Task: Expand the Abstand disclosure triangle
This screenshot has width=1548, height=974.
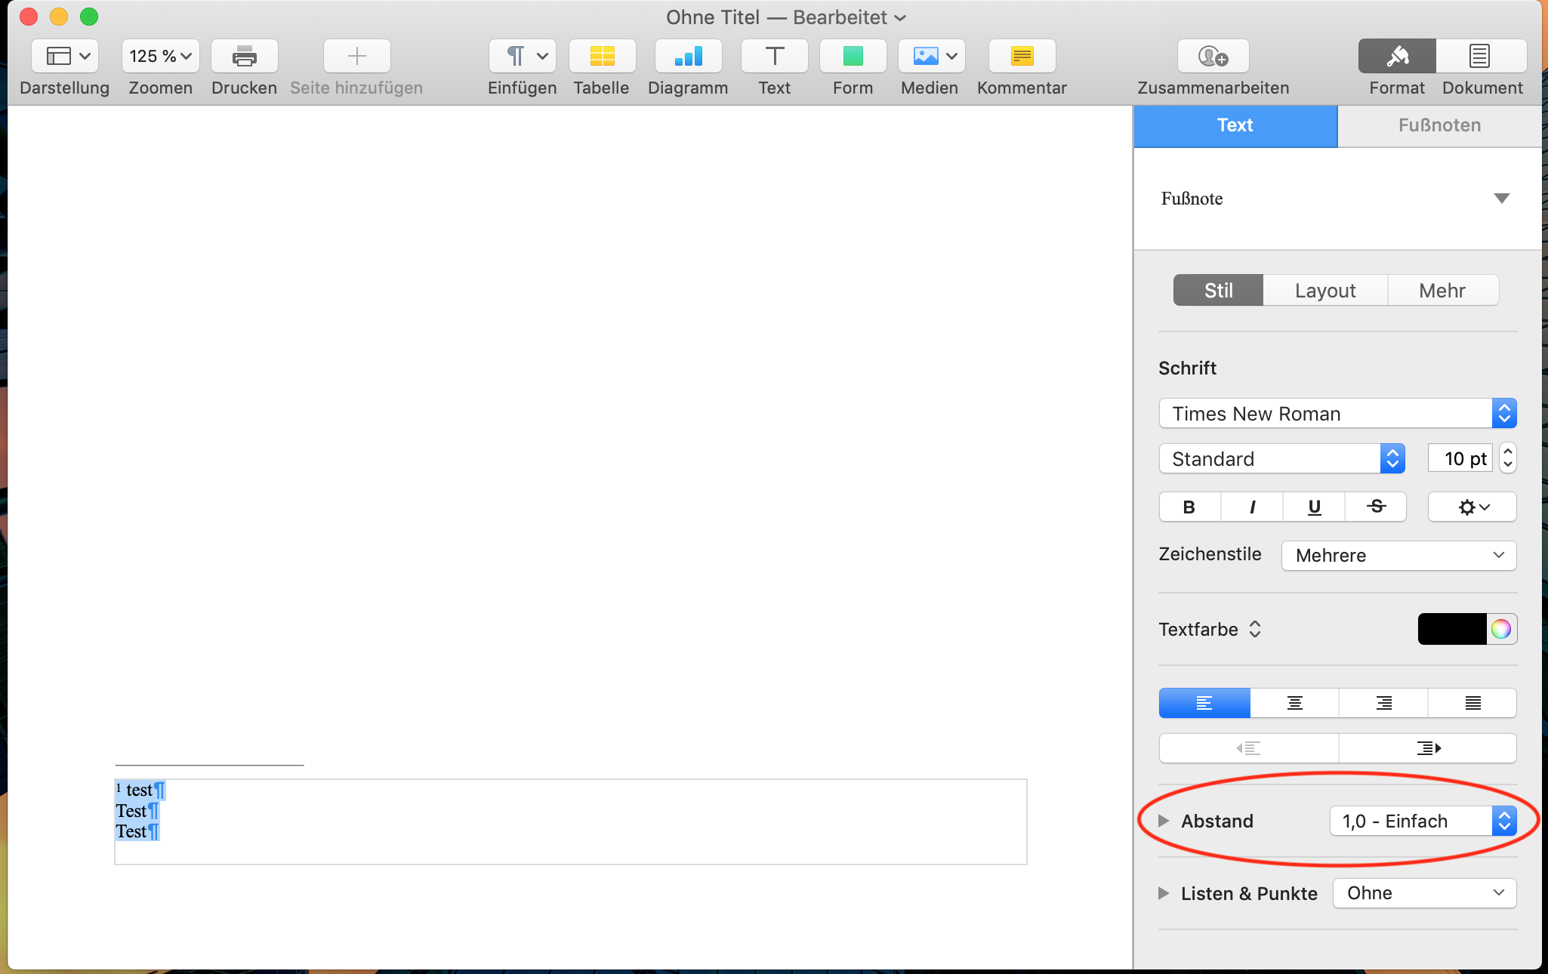Action: (1164, 821)
